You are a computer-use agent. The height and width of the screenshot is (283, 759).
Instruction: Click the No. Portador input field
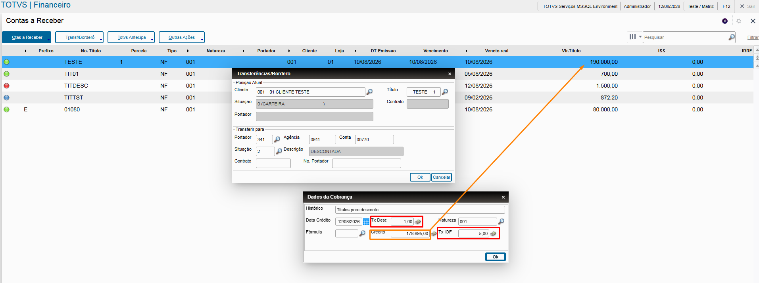point(366,163)
